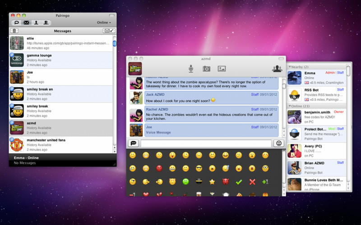Click the picture image-send icon in azmd toolbar
This screenshot has width=361, height=225.
point(222,69)
